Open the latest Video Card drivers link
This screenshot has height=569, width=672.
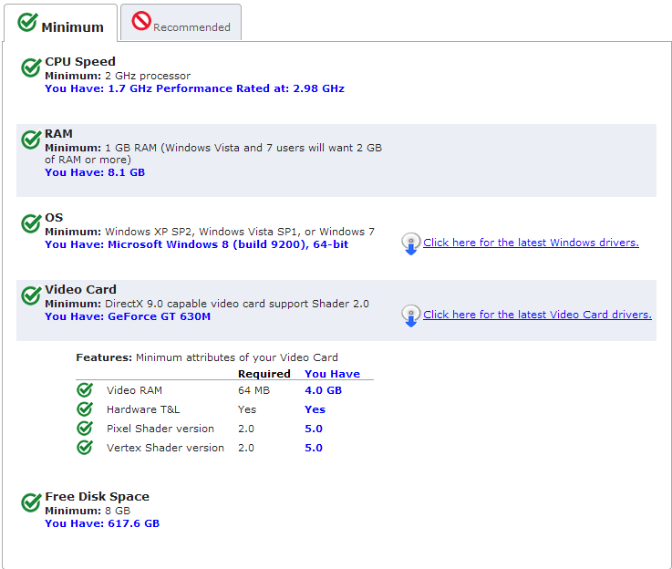point(537,315)
